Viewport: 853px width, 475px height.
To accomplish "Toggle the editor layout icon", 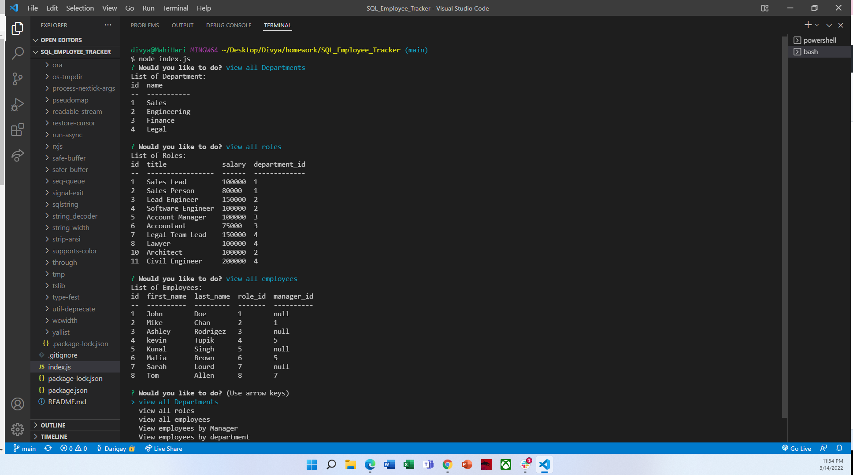I will 765,8.
